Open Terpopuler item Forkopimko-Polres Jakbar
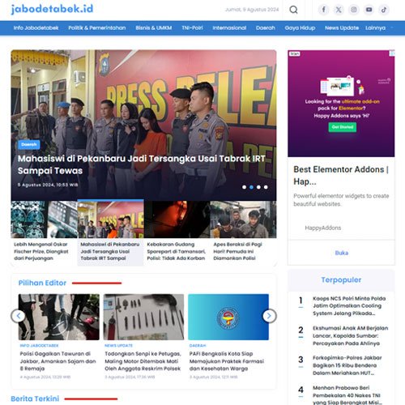 347,365
